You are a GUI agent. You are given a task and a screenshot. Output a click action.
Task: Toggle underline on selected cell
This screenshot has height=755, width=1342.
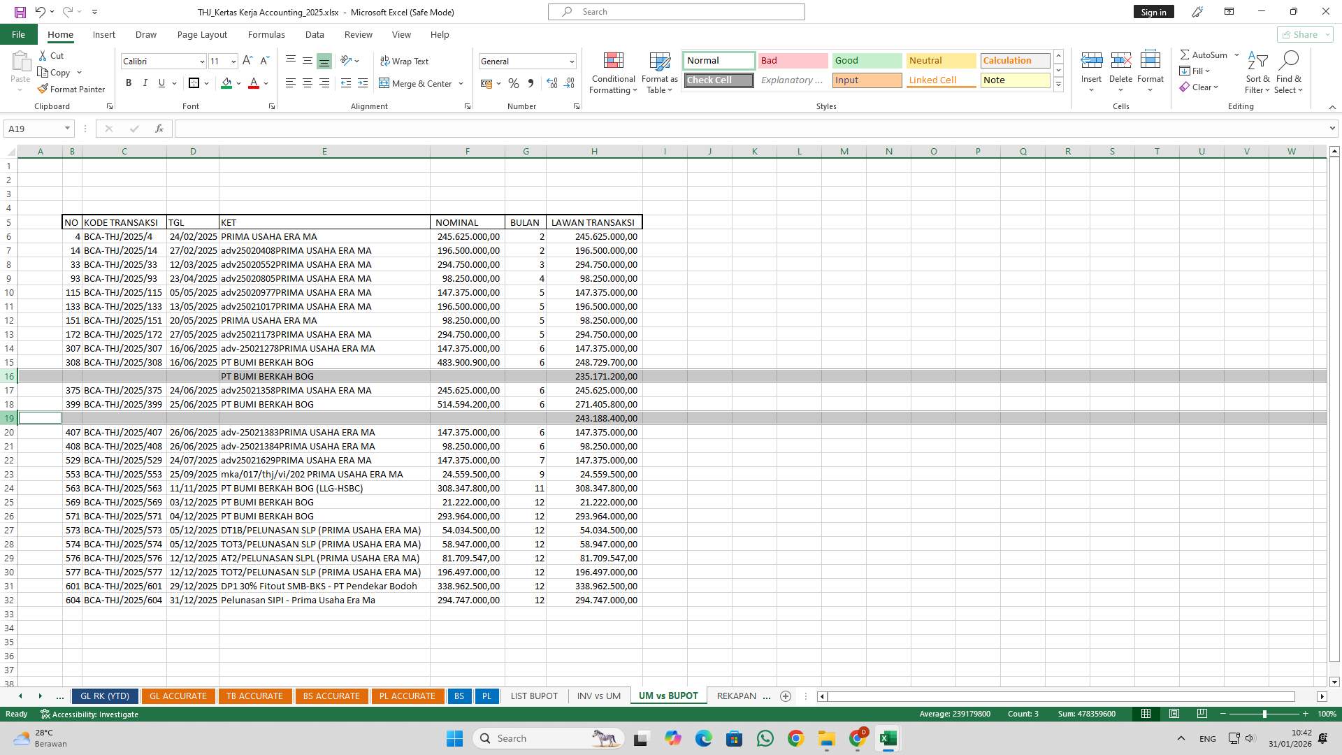click(161, 82)
